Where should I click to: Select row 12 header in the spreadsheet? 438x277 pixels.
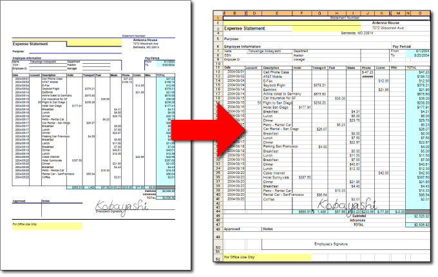[218, 72]
